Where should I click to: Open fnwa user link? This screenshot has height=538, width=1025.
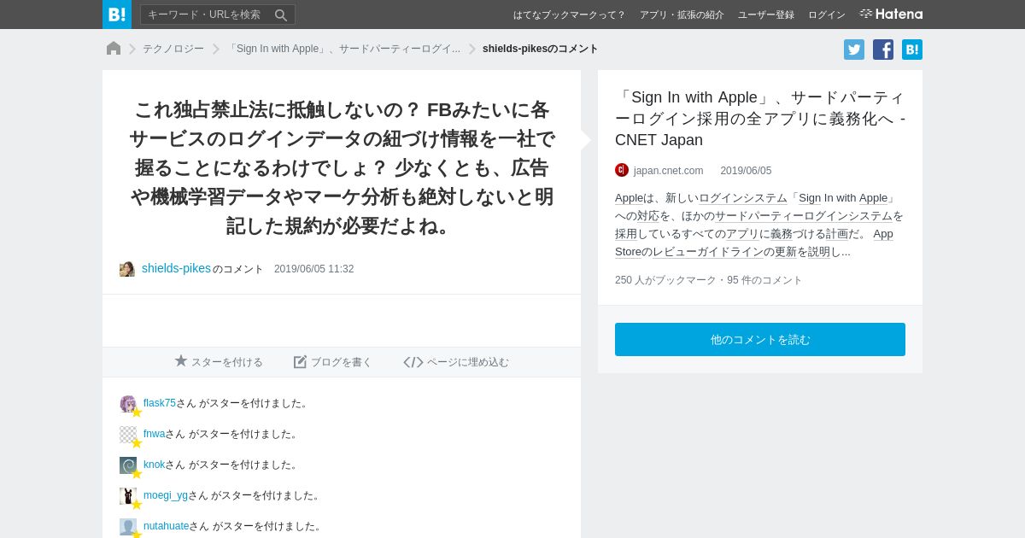[154, 434]
